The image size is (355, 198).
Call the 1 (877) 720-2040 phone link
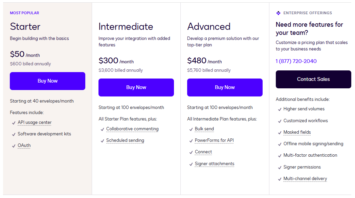click(296, 61)
